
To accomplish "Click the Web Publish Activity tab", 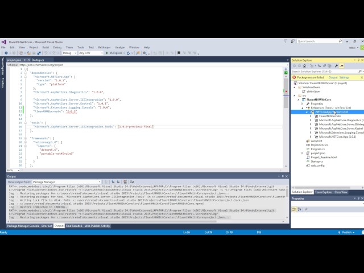I will tap(97, 226).
